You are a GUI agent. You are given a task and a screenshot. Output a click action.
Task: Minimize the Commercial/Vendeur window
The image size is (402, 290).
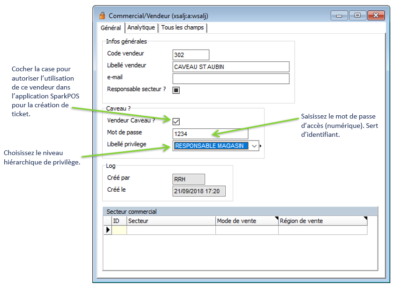tap(340, 15)
